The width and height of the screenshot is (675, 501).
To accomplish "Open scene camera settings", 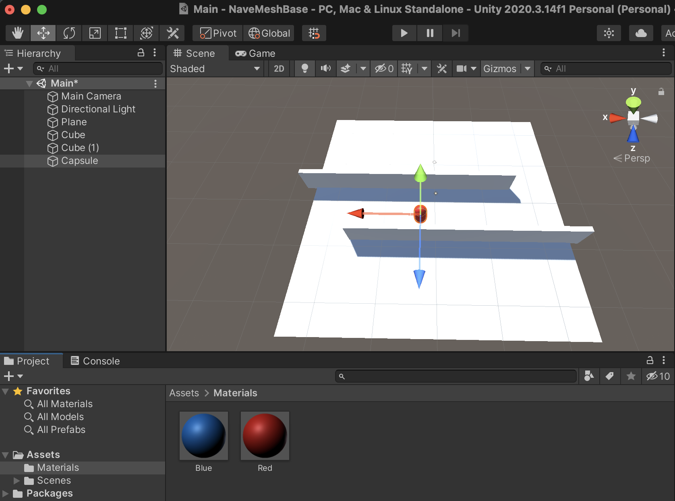I will [466, 69].
